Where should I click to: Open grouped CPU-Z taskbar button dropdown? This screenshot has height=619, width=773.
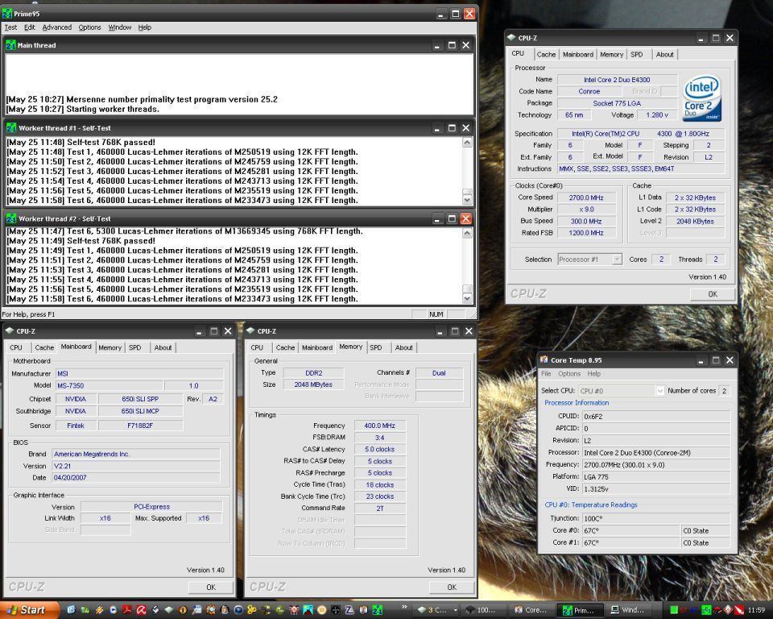[455, 610]
